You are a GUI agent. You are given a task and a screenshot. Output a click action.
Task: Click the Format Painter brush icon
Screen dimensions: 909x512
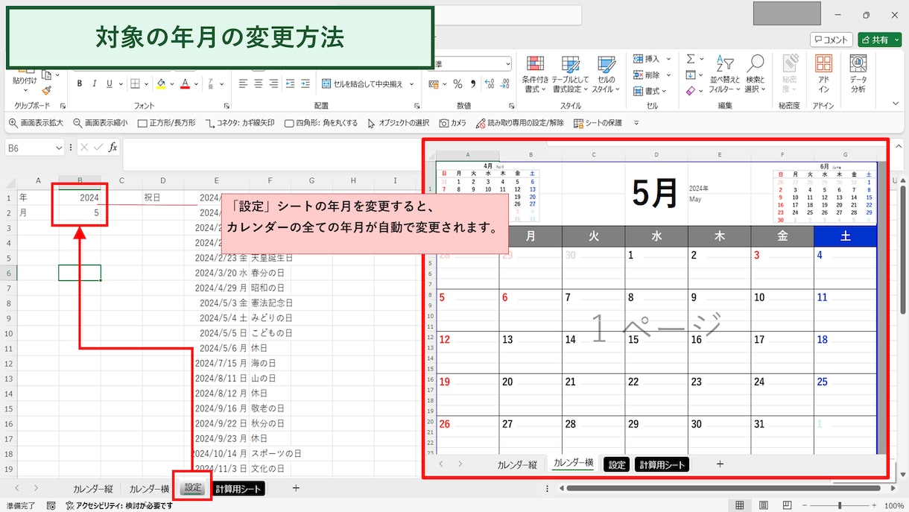coord(46,90)
